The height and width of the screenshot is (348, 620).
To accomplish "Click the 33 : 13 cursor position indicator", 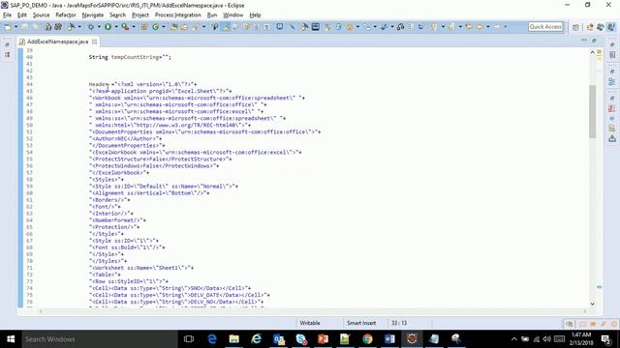I will click(399, 323).
